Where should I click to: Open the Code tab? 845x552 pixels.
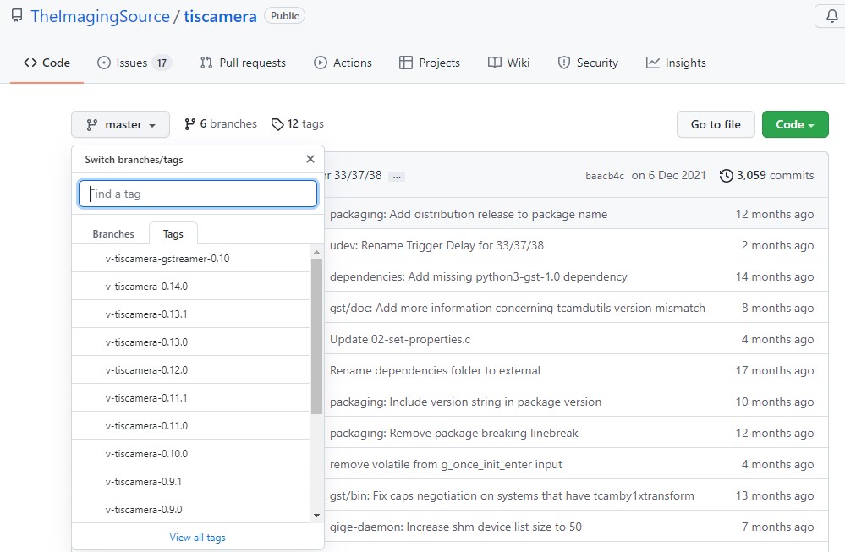pos(47,63)
